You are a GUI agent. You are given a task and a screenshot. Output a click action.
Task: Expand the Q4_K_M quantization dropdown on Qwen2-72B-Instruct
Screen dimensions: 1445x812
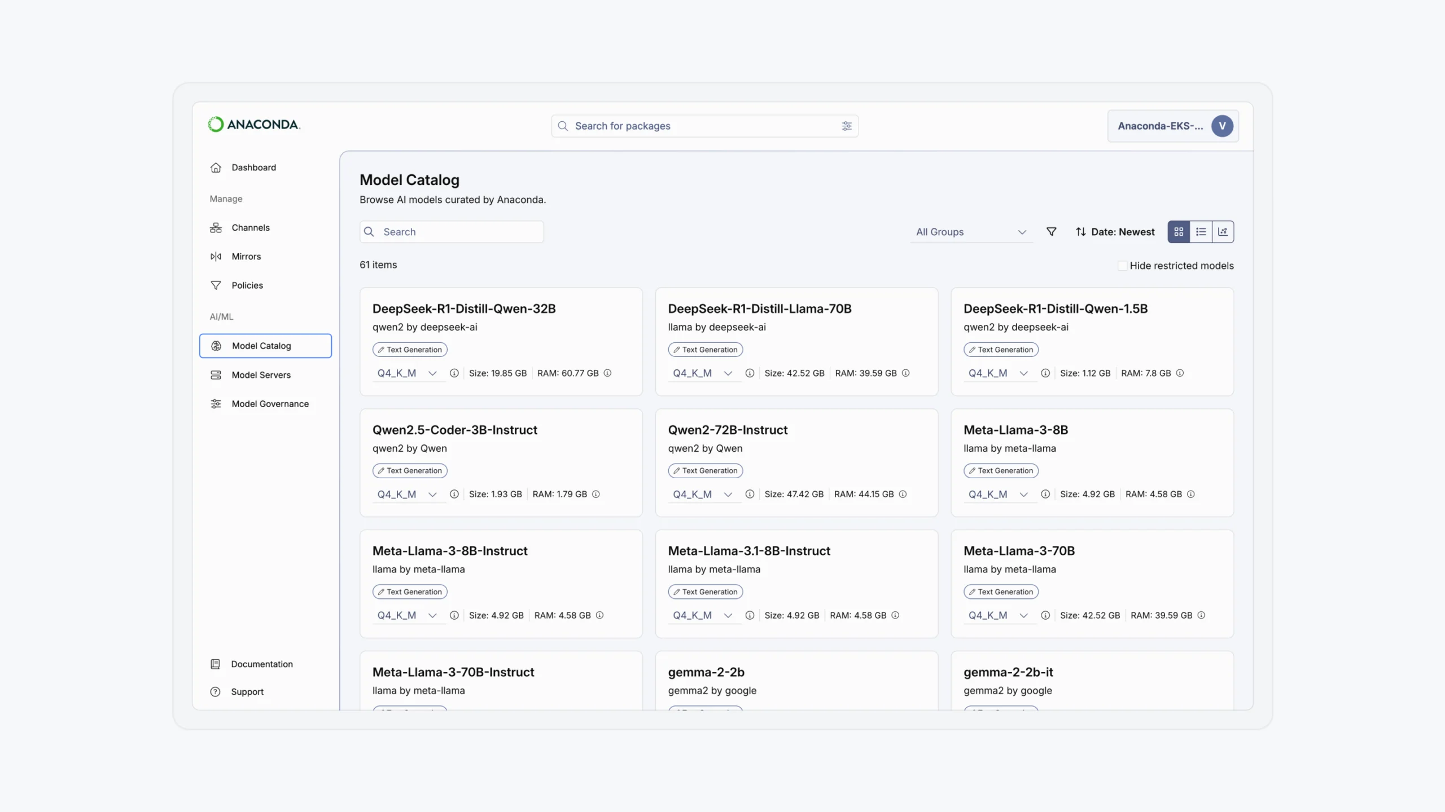click(729, 494)
